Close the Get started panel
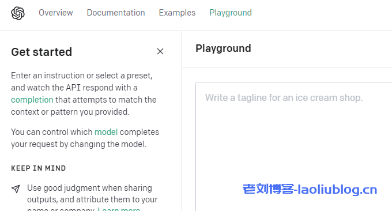 tap(160, 51)
